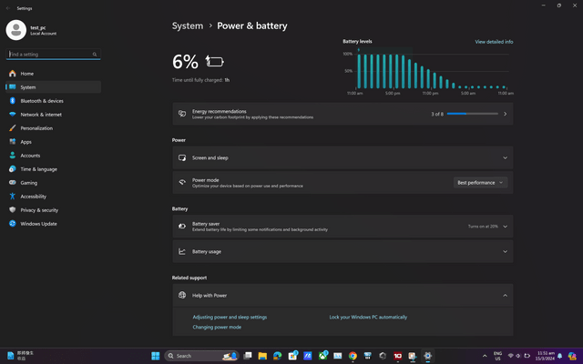583x364 pixels.
Task: Open the clock and date in taskbar
Action: pos(545,356)
